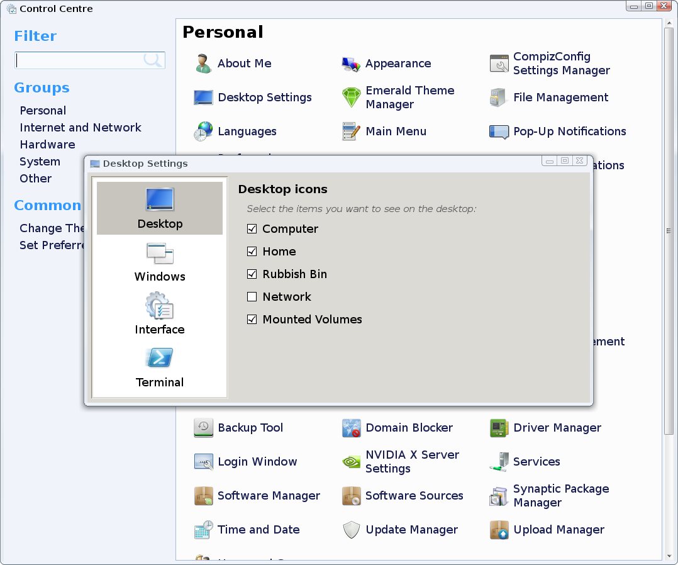Open the About Me icon
678x565 pixels.
203,64
